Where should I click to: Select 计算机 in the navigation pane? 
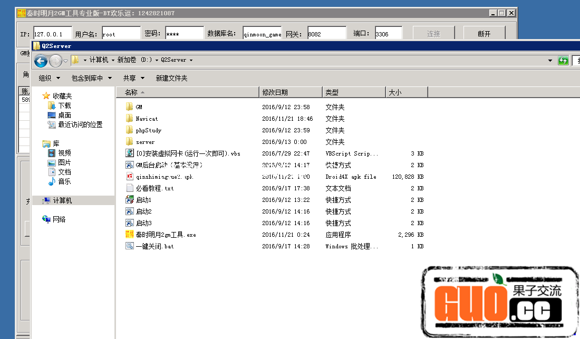tap(62, 200)
